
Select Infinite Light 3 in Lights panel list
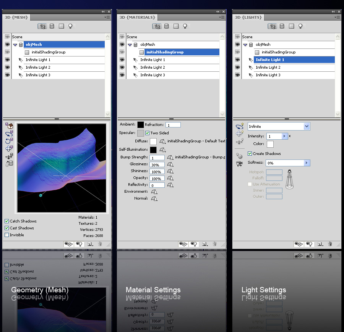click(268, 75)
